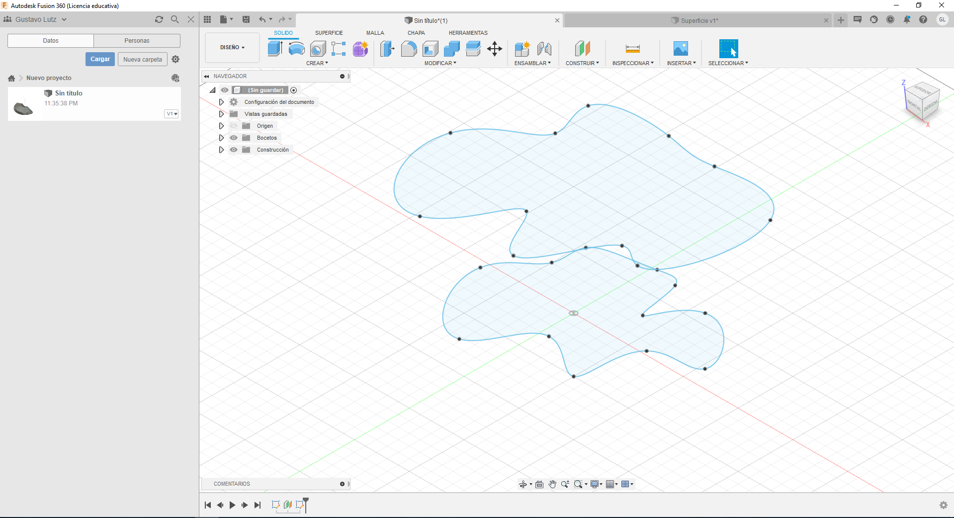Select the Move/Copy cross-arrows tool

tap(495, 49)
